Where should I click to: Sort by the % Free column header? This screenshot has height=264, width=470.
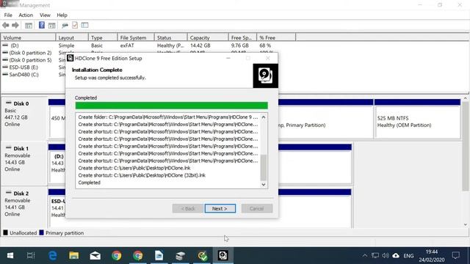[x=276, y=37]
